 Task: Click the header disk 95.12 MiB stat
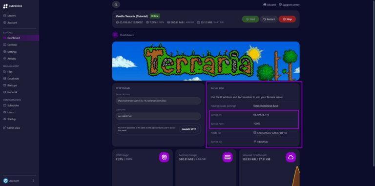(210, 22)
